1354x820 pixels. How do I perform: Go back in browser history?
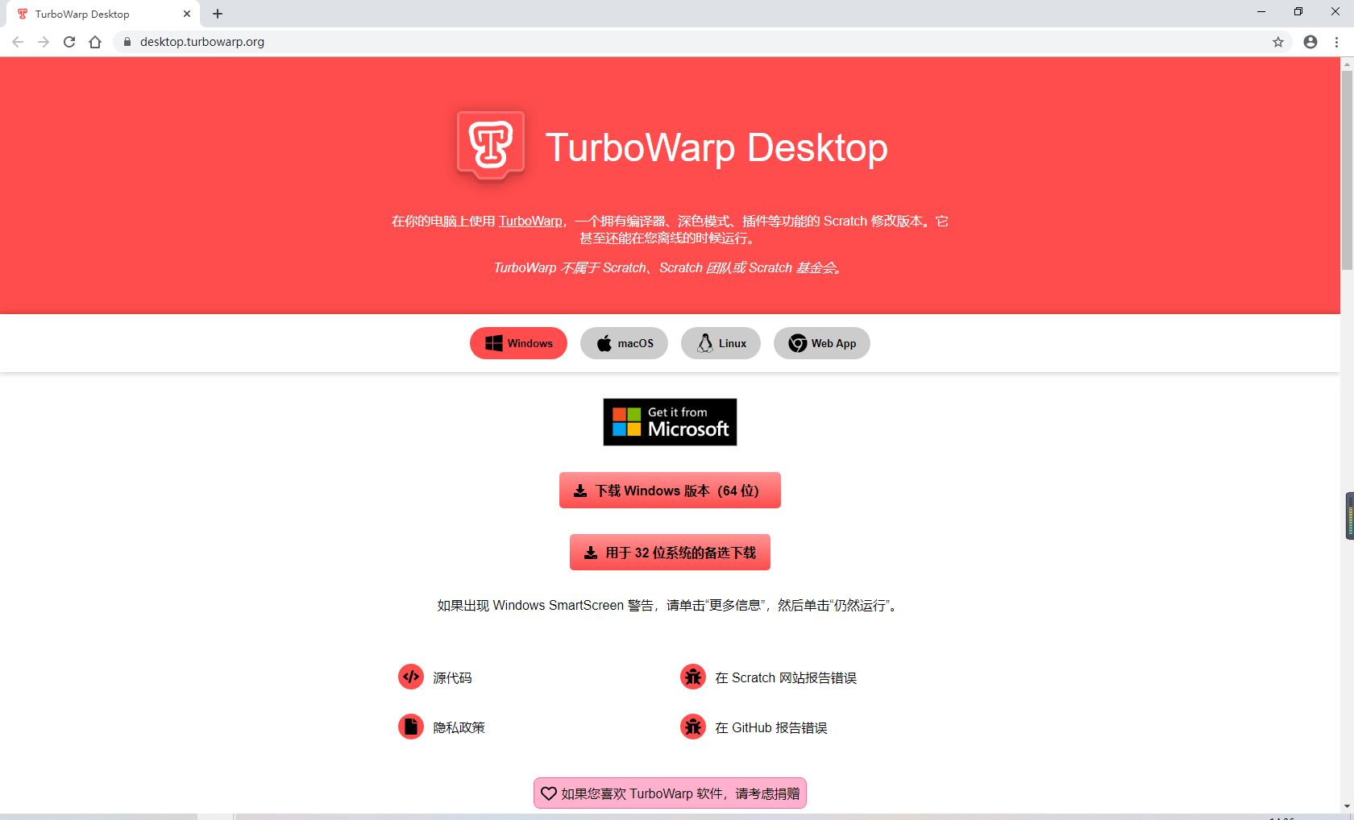click(x=18, y=42)
